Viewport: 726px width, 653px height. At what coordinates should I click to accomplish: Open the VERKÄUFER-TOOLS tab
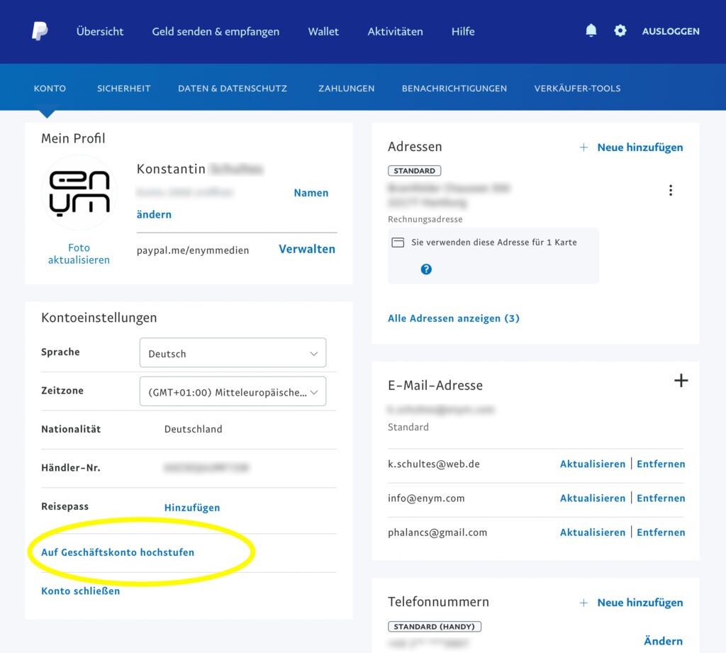[x=577, y=89]
